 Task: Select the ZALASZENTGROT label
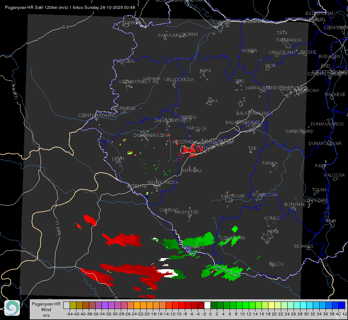tap(173, 121)
